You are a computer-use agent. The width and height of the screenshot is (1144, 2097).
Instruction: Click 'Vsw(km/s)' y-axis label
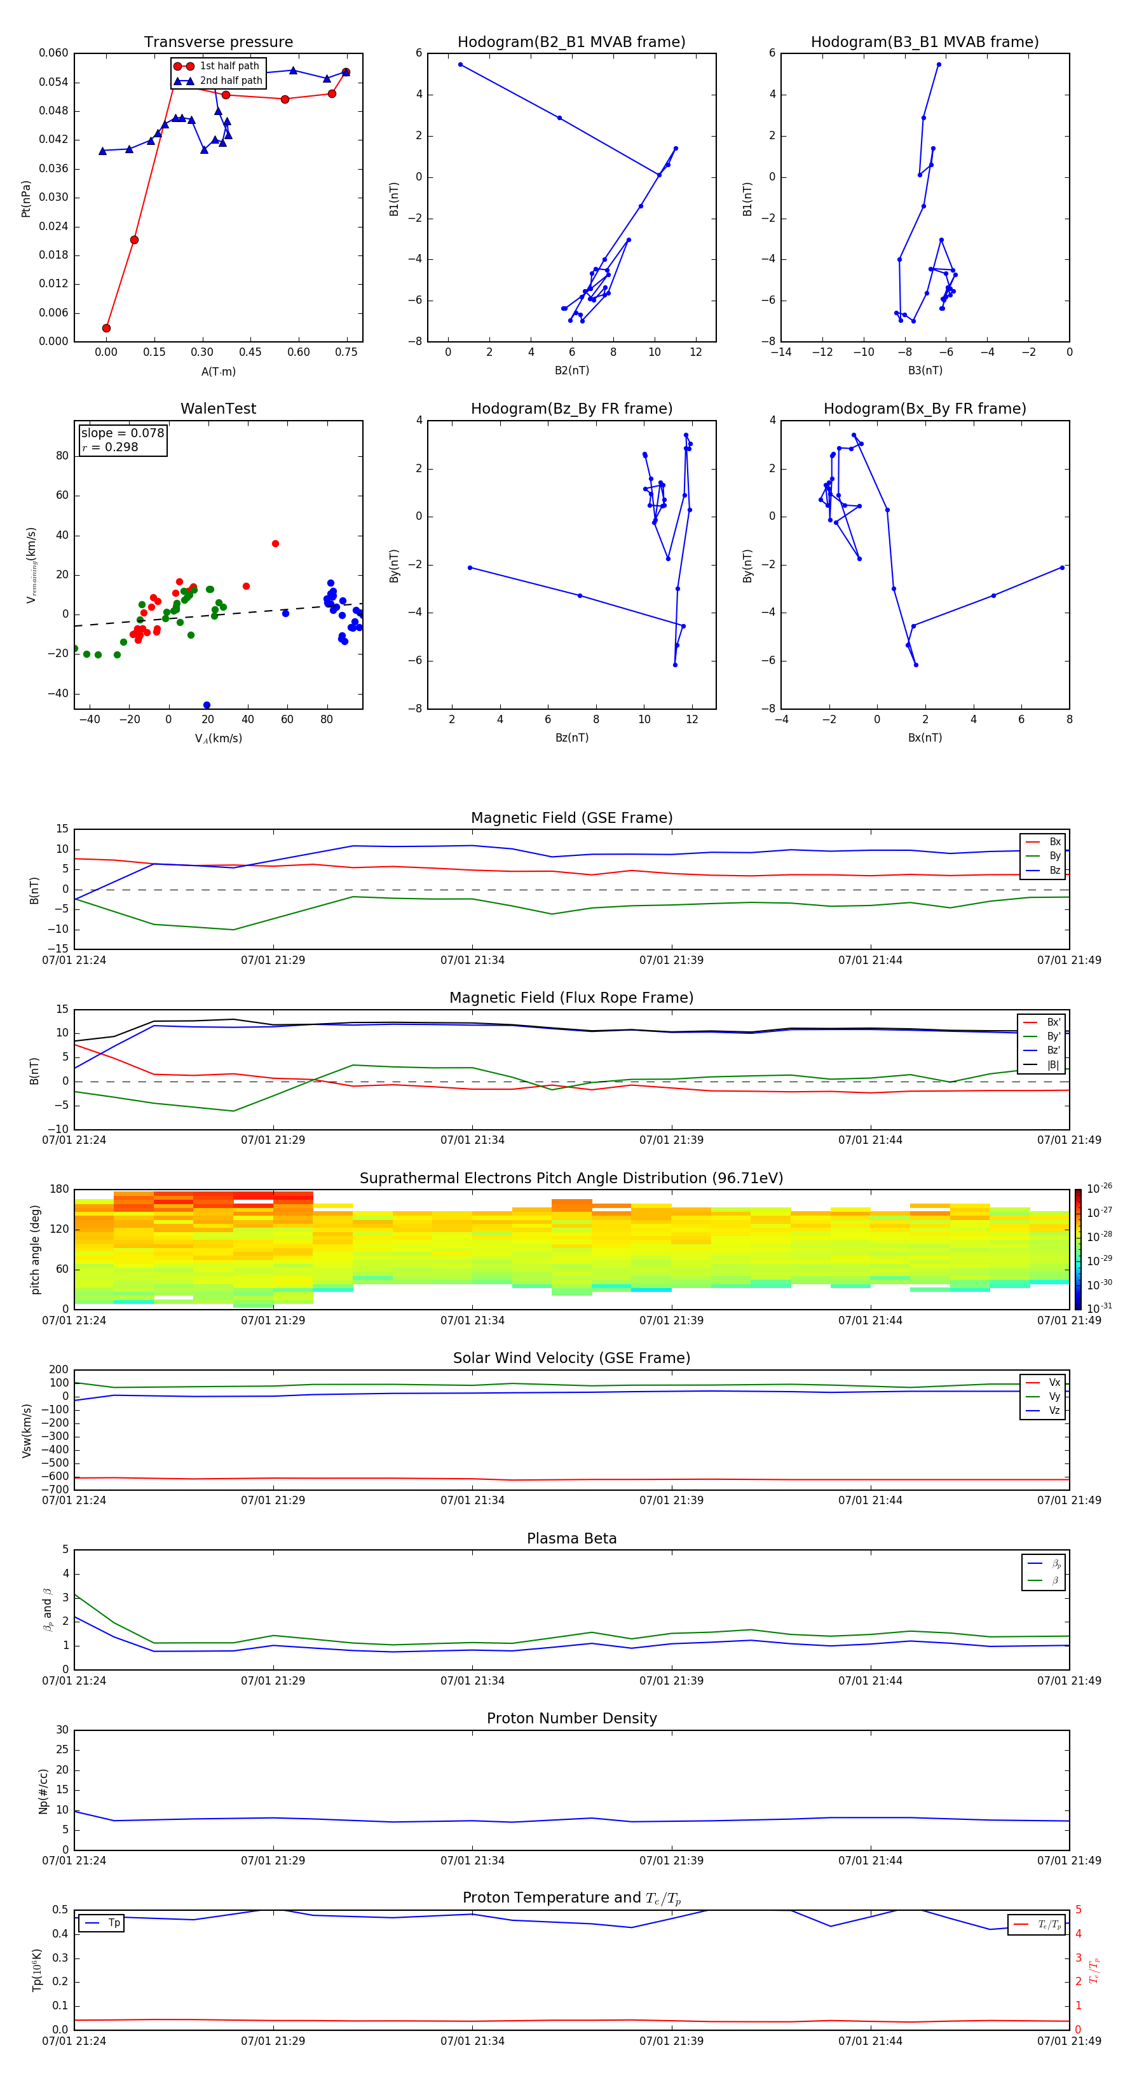(x=26, y=1430)
